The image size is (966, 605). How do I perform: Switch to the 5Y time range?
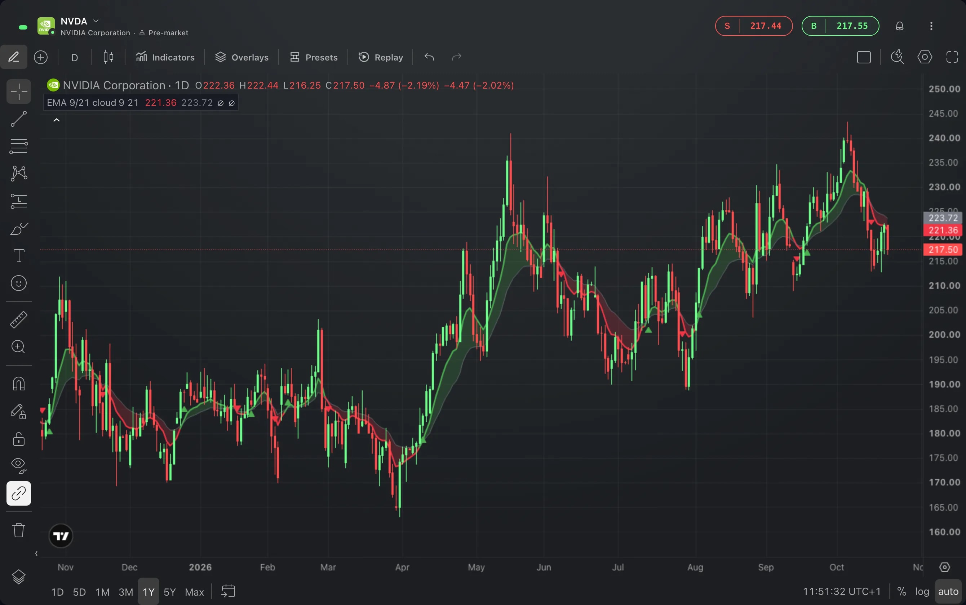pyautogui.click(x=170, y=592)
